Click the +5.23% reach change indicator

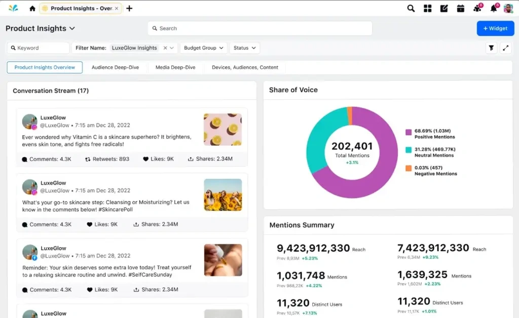pos(310,258)
